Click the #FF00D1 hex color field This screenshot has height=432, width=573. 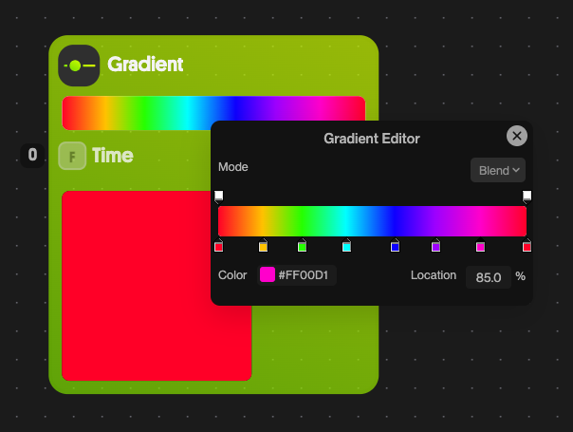coord(305,275)
